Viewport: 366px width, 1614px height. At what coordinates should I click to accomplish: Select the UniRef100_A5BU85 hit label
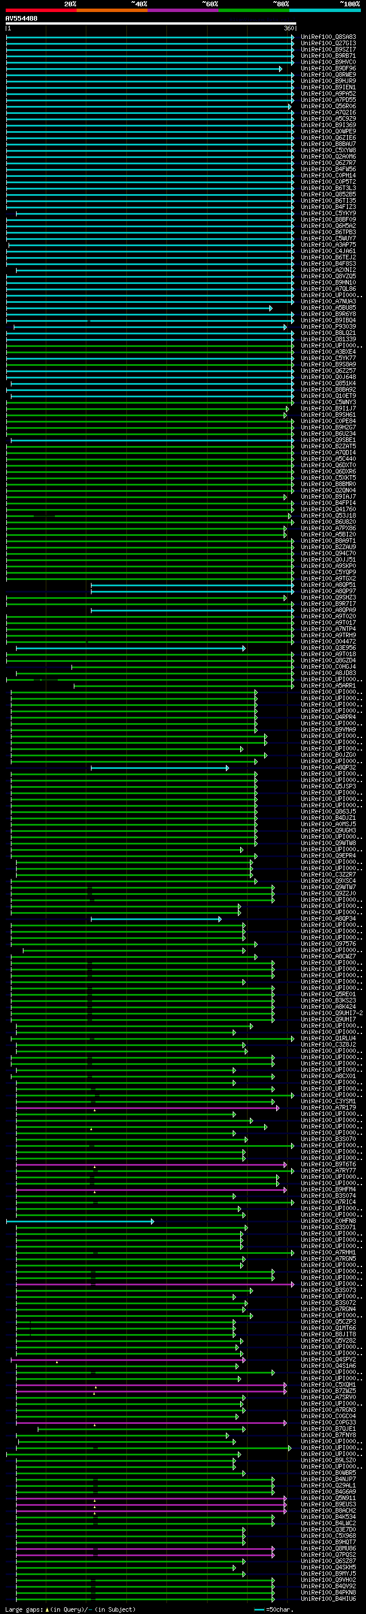(328, 307)
